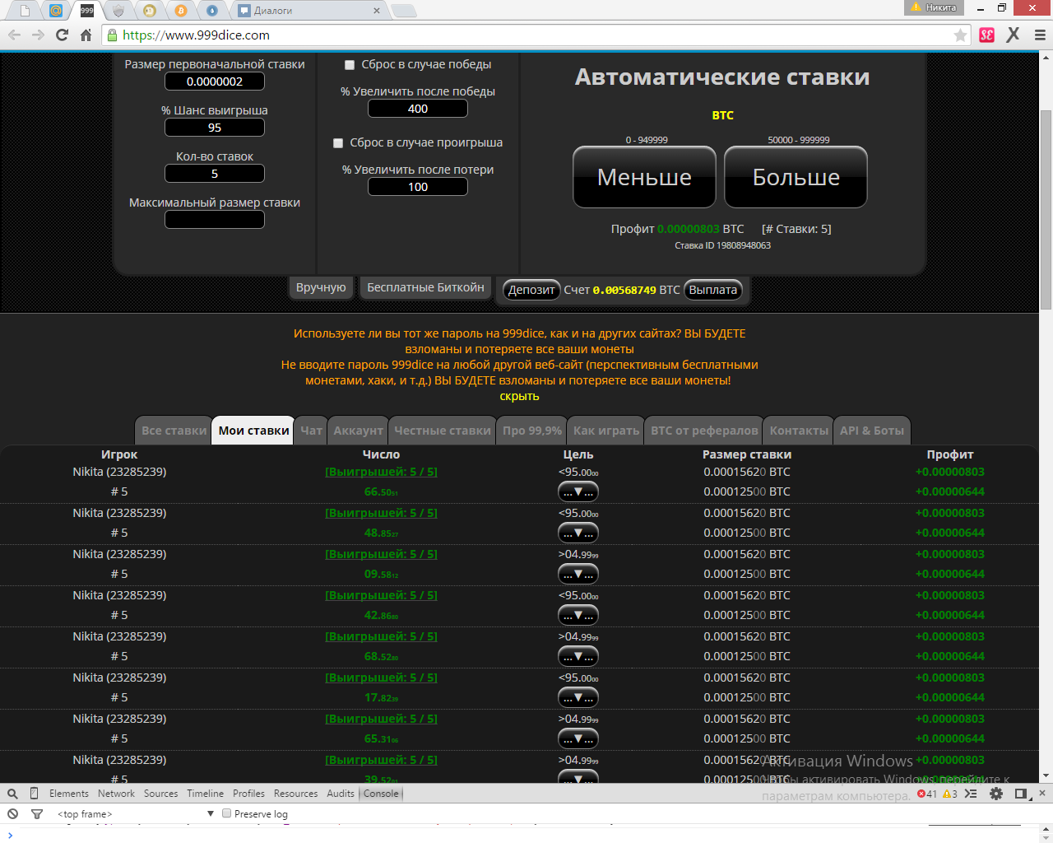This screenshot has height=843, width=1053.
Task: Tick the Preserve log checkbox
Action: (226, 813)
